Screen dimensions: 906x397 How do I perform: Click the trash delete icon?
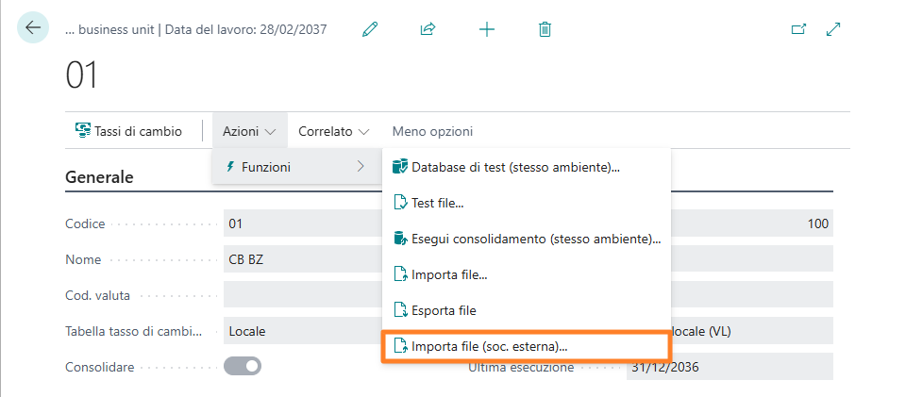[545, 29]
